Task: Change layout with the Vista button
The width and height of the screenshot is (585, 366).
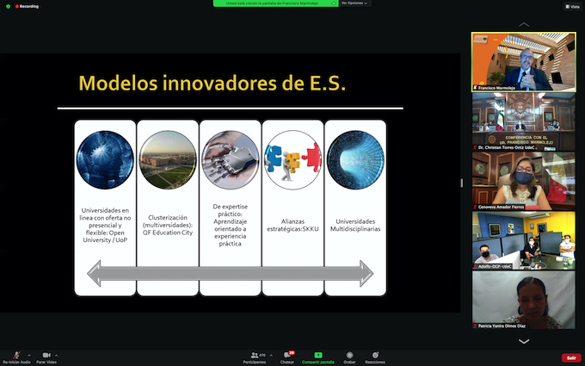Action: 572,6
